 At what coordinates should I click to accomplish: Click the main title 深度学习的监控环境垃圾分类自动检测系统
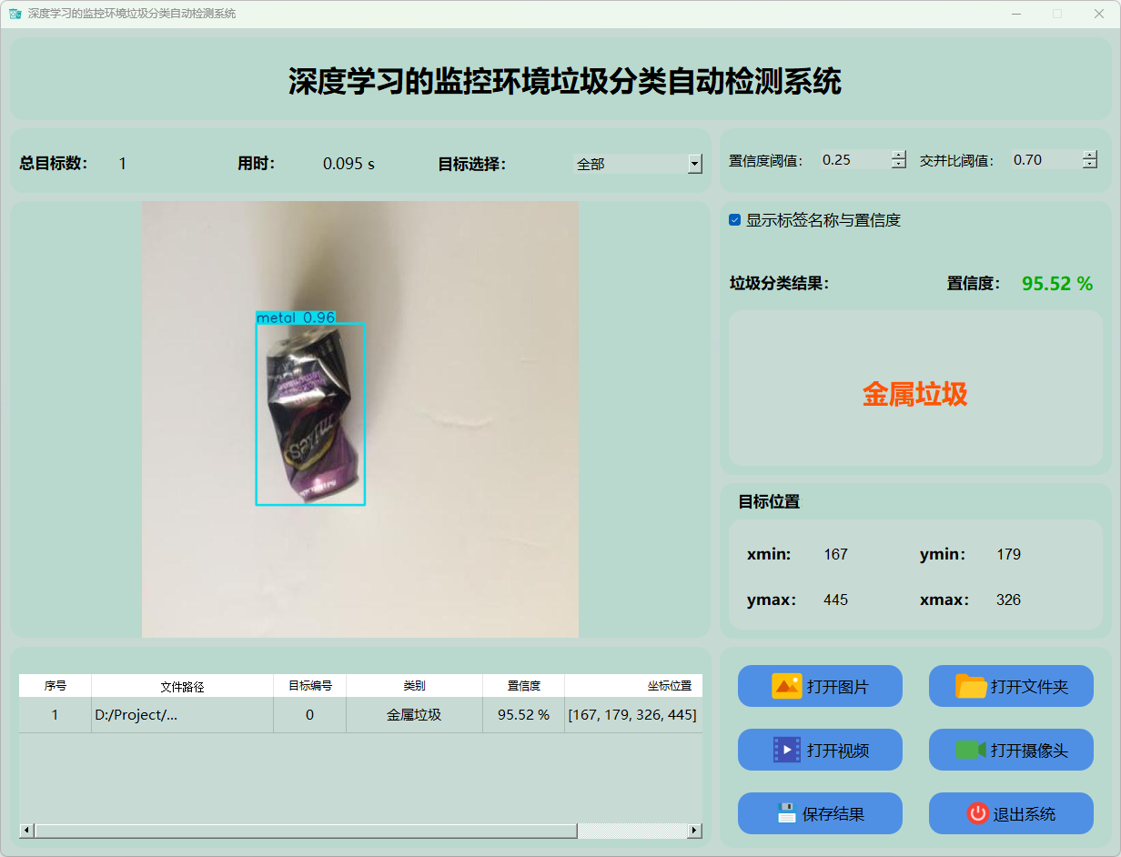(x=565, y=81)
